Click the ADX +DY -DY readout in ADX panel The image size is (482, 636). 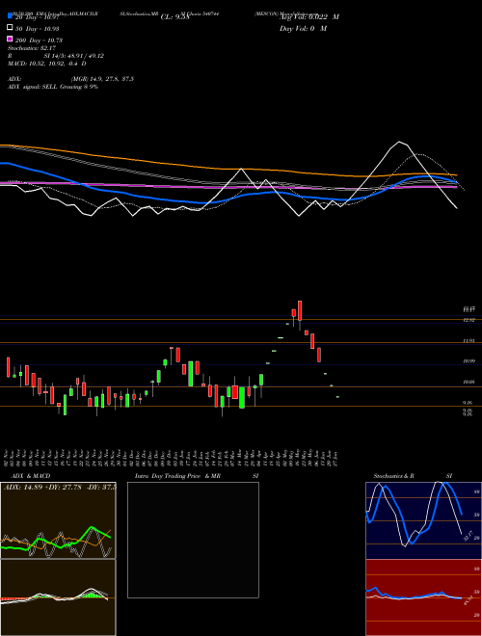pos(60,488)
